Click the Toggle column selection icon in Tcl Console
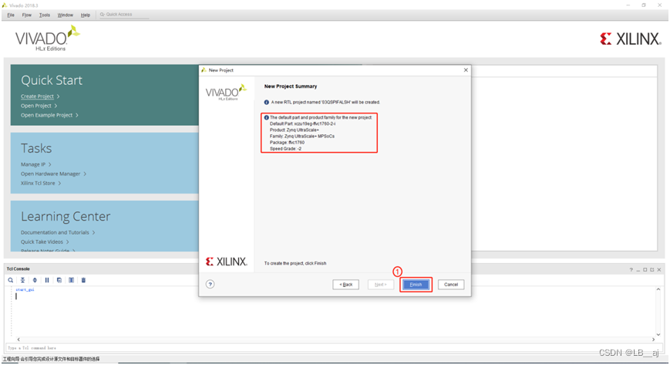The image size is (670, 365). click(x=72, y=280)
